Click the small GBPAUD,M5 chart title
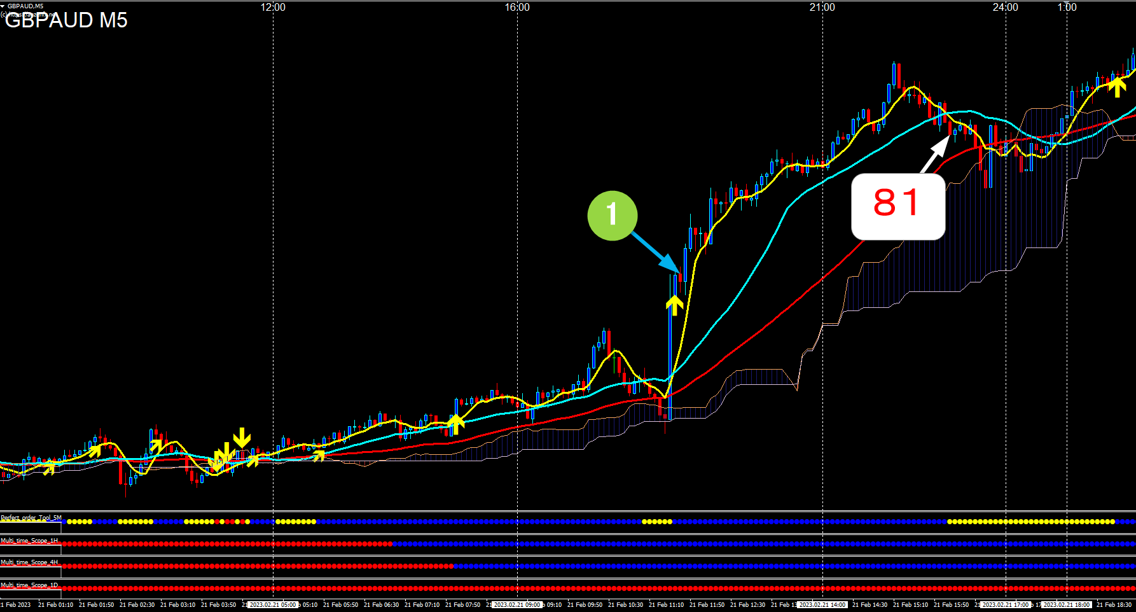 tap(25, 6)
